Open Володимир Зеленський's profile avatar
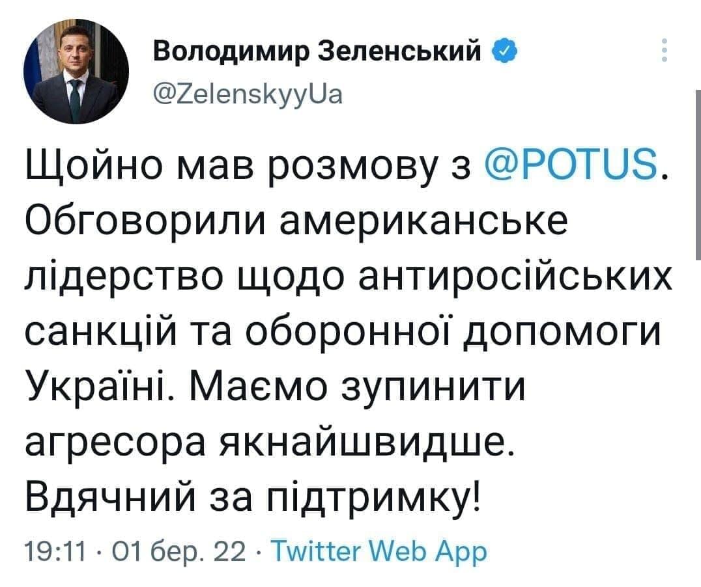Screen dimensions: 701x587 [x=76, y=72]
